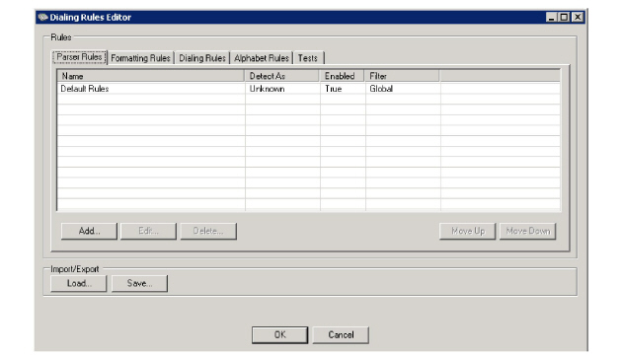This screenshot has height=357, width=621.
Task: Sort by the Enabled column header
Action: click(x=342, y=76)
